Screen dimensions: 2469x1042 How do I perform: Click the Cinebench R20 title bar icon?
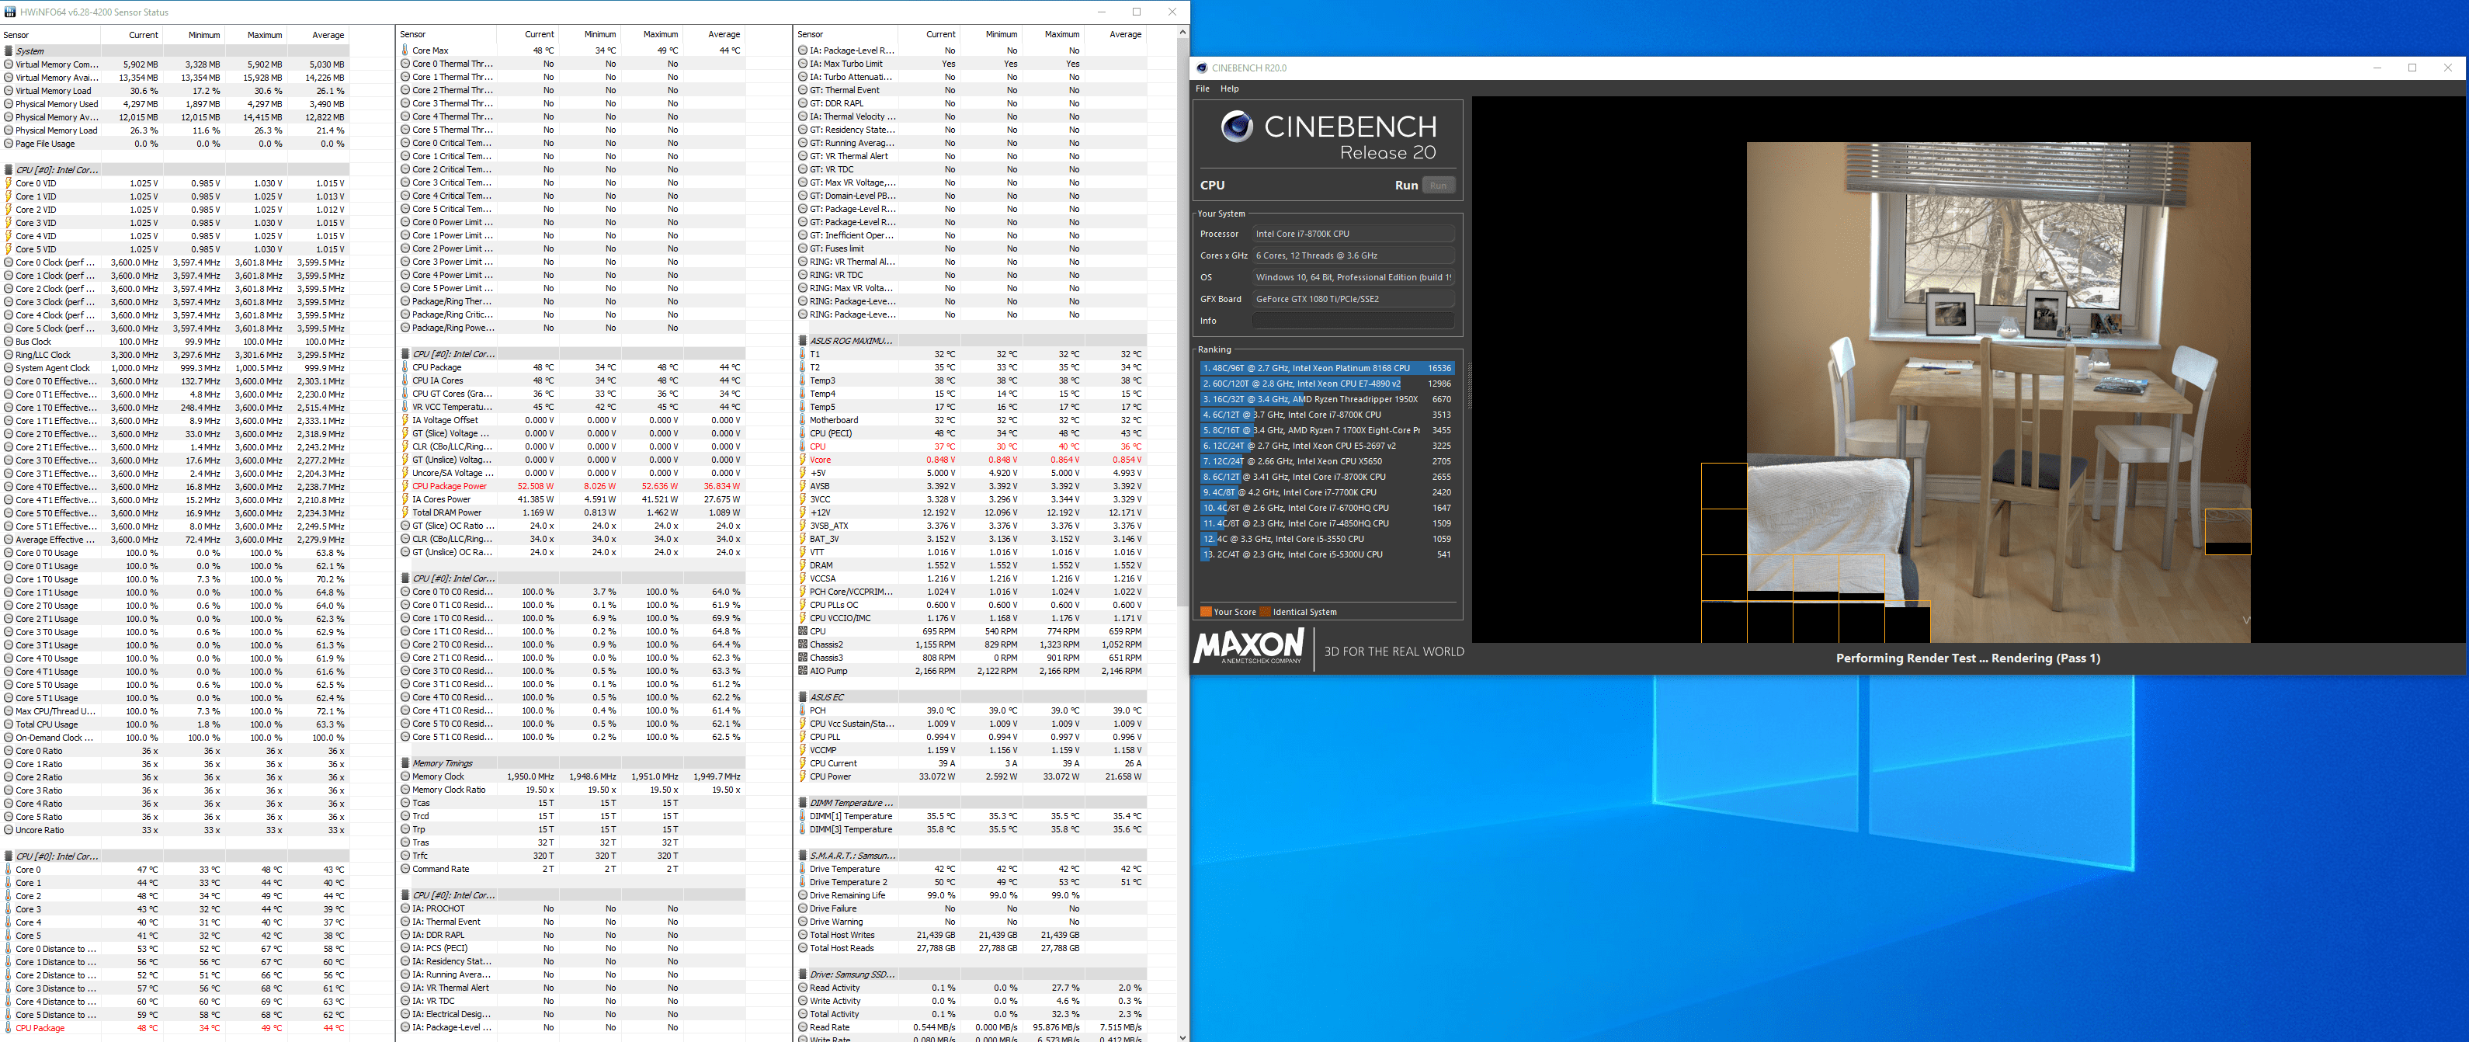click(1202, 68)
